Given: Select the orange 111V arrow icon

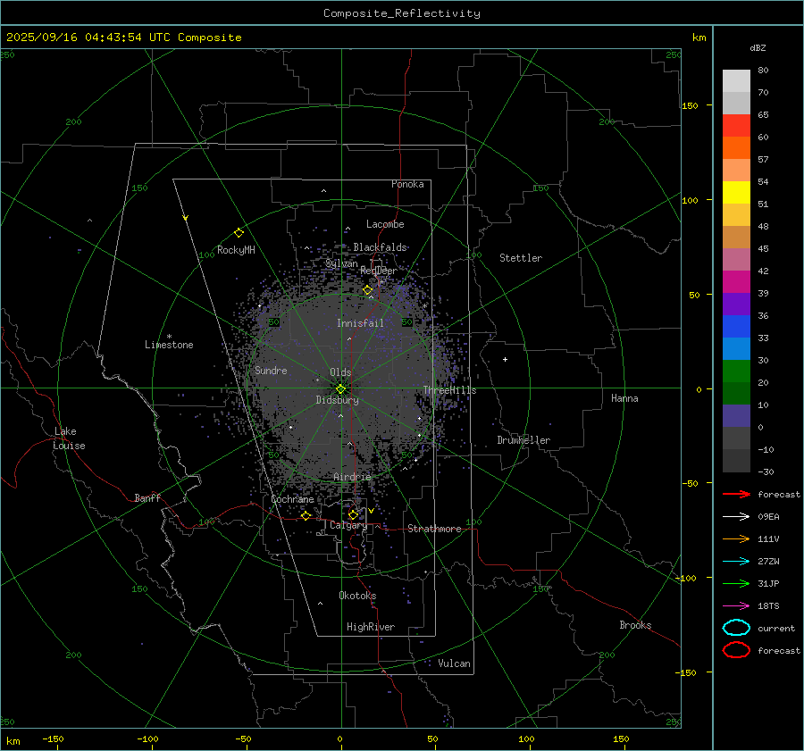Looking at the screenshot, I should [x=736, y=538].
